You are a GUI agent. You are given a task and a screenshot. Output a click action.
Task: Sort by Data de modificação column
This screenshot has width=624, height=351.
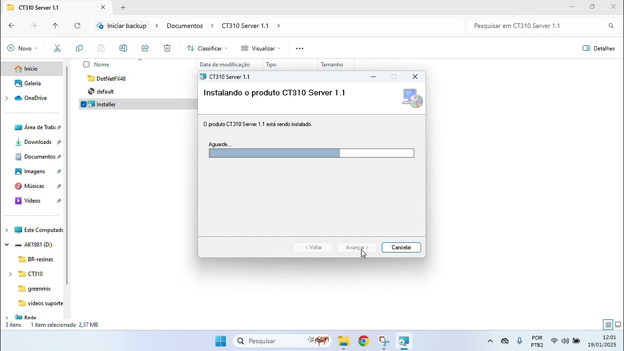tap(225, 64)
